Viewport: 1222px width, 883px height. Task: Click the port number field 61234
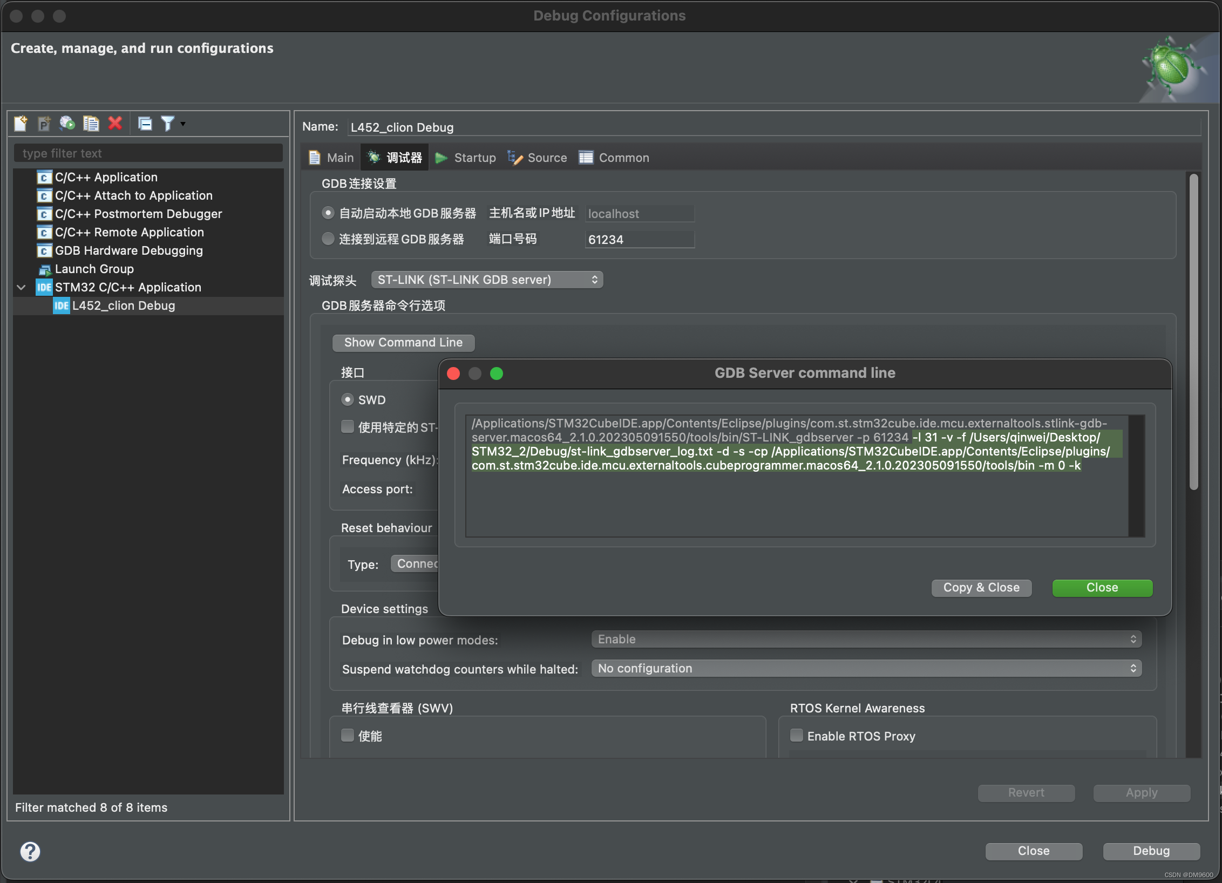tap(639, 240)
